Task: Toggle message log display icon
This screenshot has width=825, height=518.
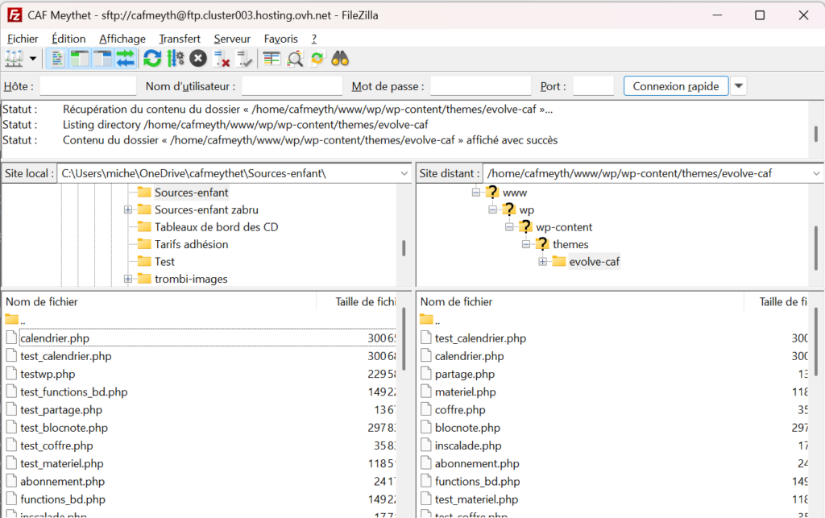Action: tap(57, 58)
